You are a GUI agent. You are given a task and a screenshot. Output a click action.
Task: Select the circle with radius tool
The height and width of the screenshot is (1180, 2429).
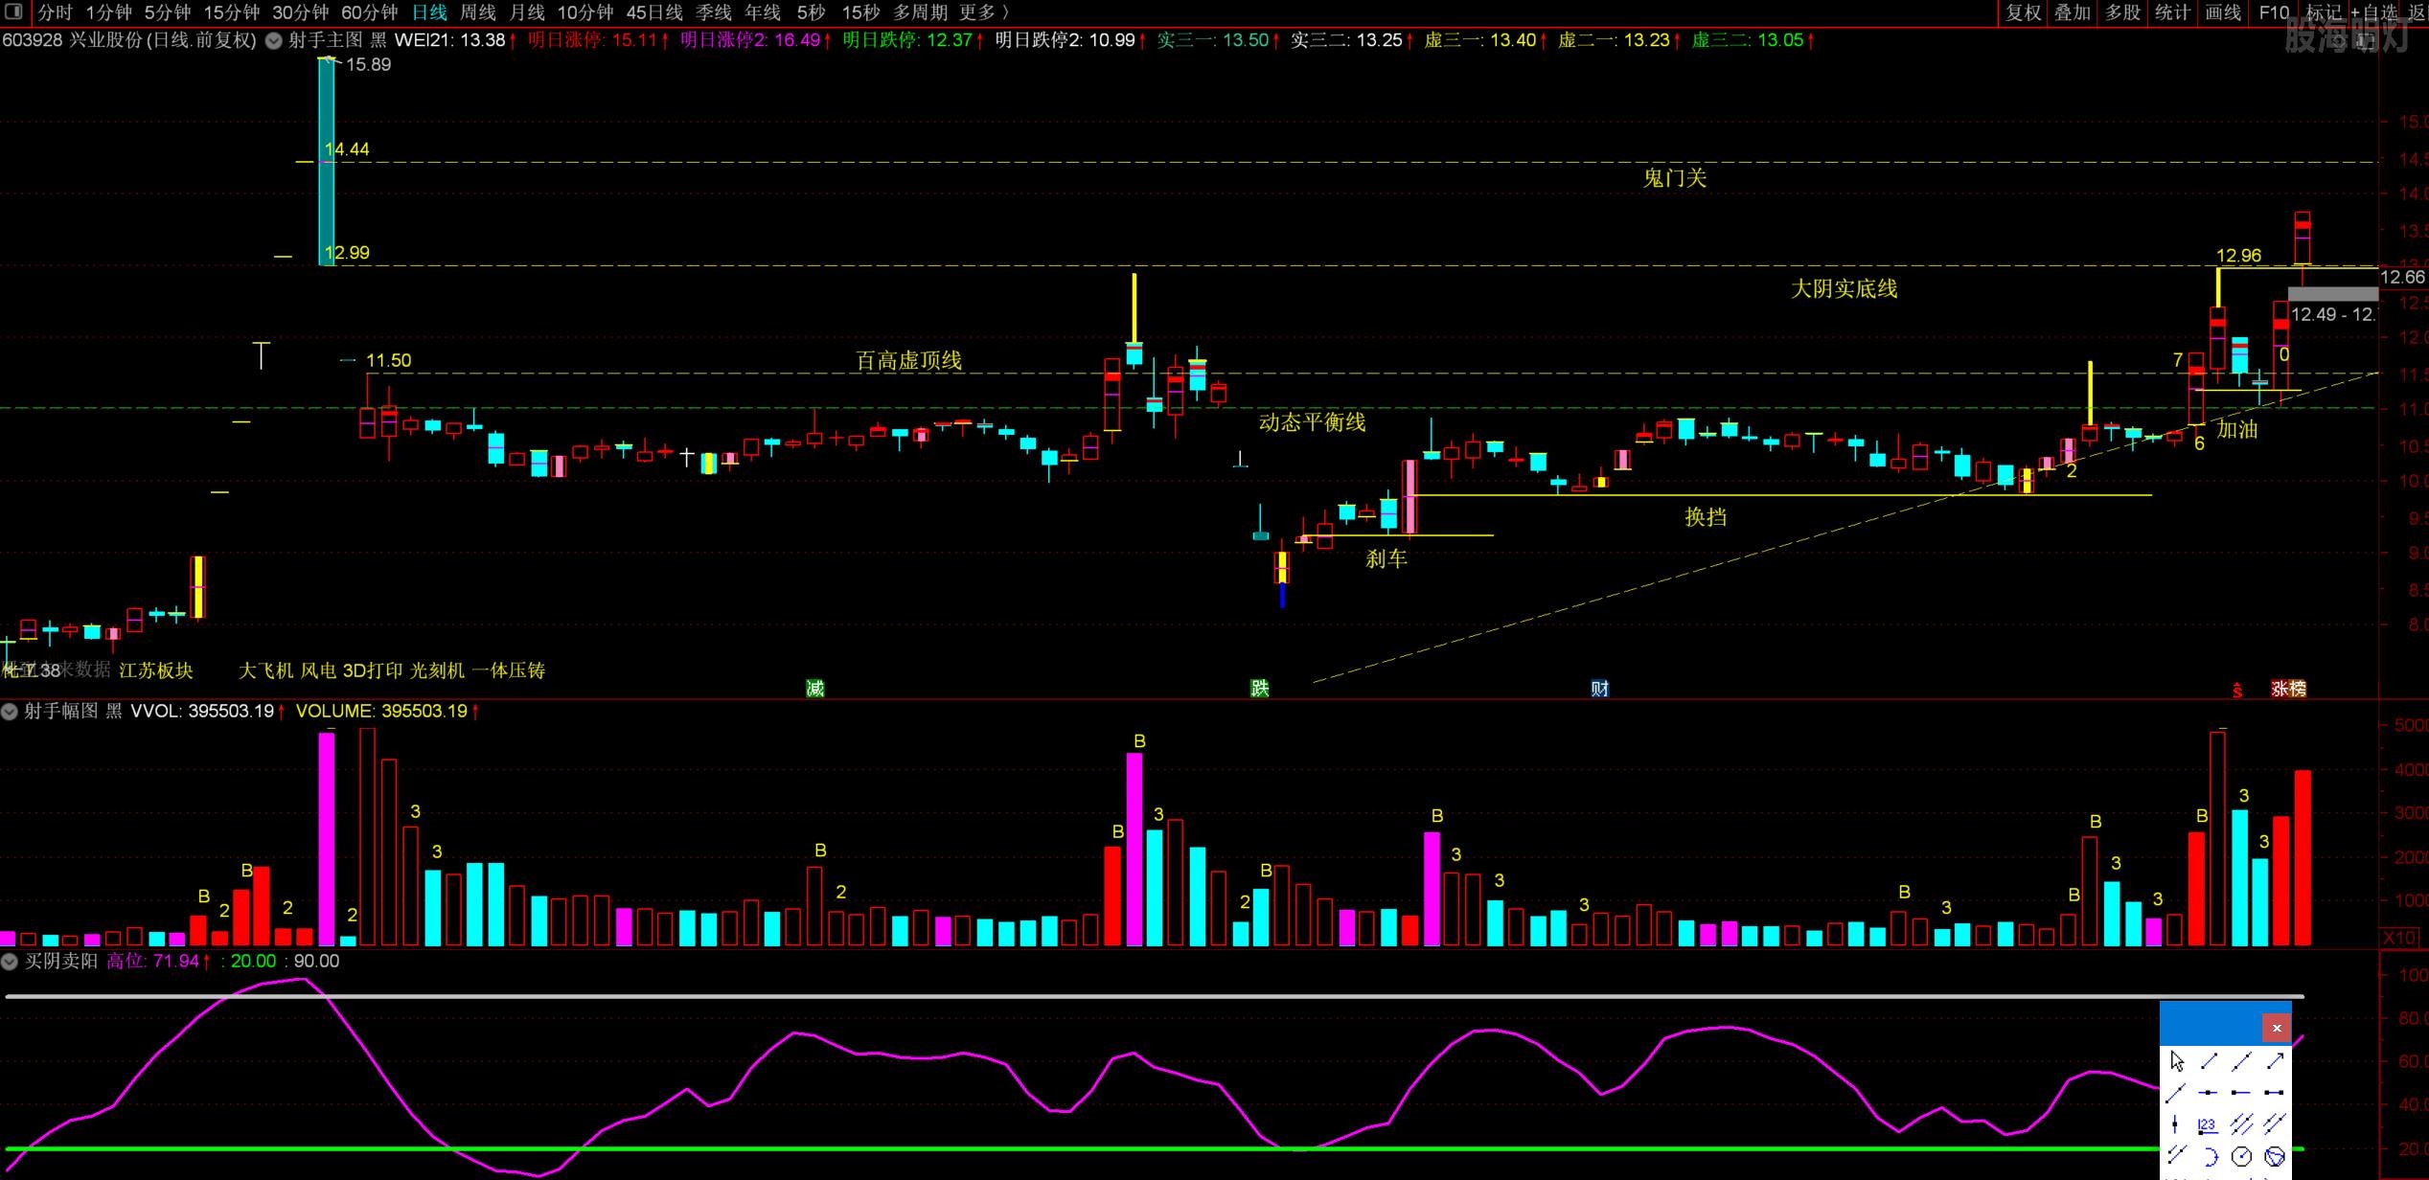click(x=2242, y=1156)
